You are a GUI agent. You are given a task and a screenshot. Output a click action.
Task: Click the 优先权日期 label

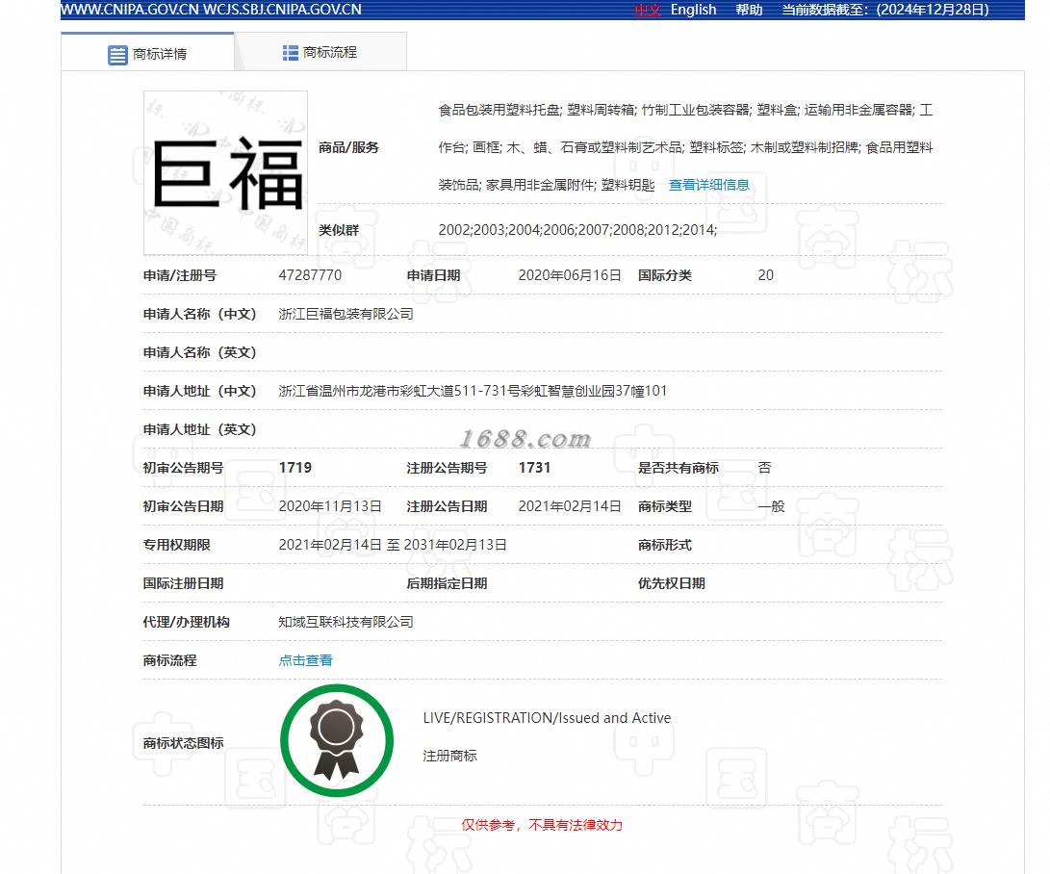pyautogui.click(x=671, y=583)
